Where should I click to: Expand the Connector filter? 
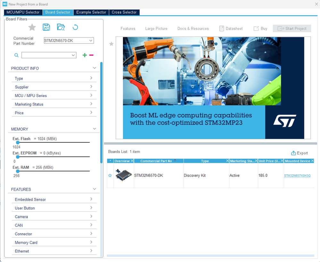click(54, 234)
